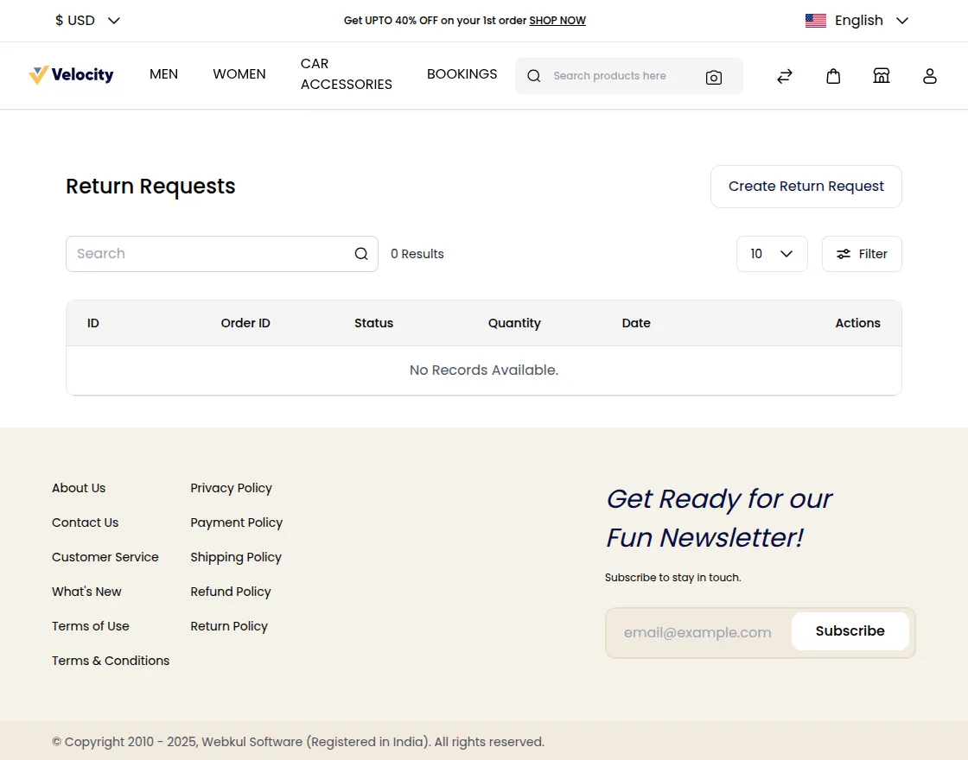Screen dimensions: 968x760
Task: Click magnifier icon in return requests search
Action: click(x=360, y=254)
